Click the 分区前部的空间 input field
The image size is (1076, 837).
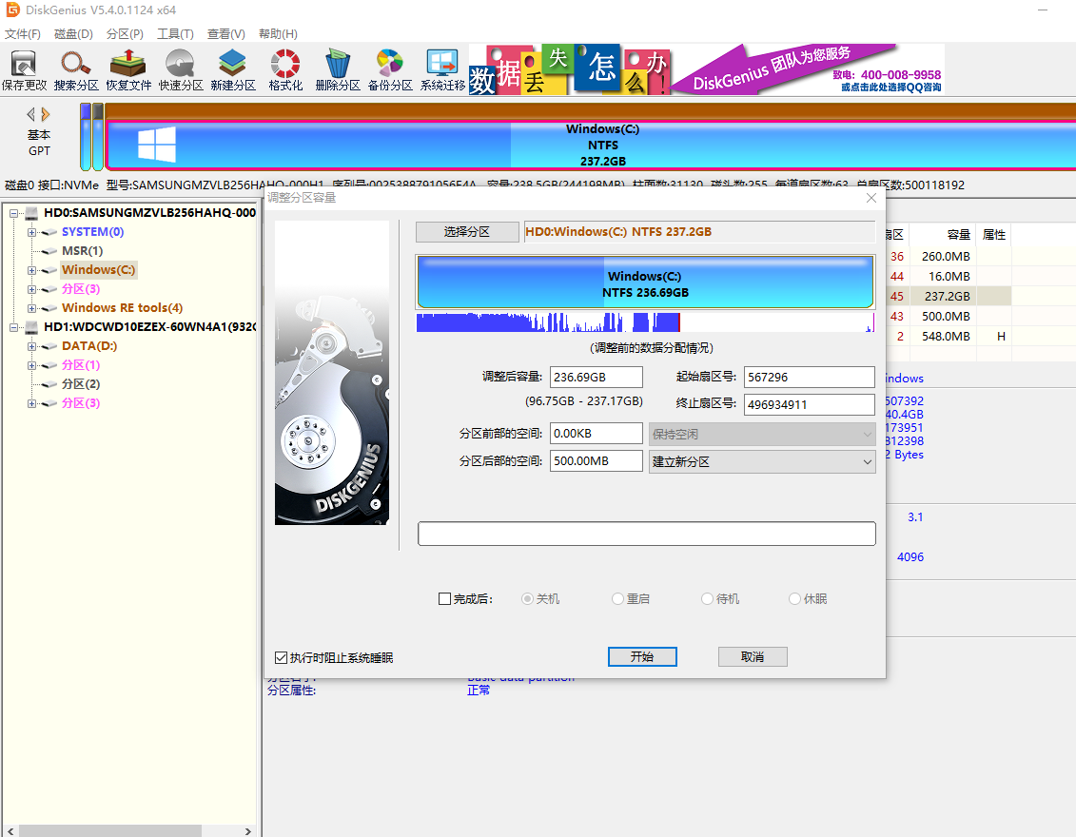597,434
